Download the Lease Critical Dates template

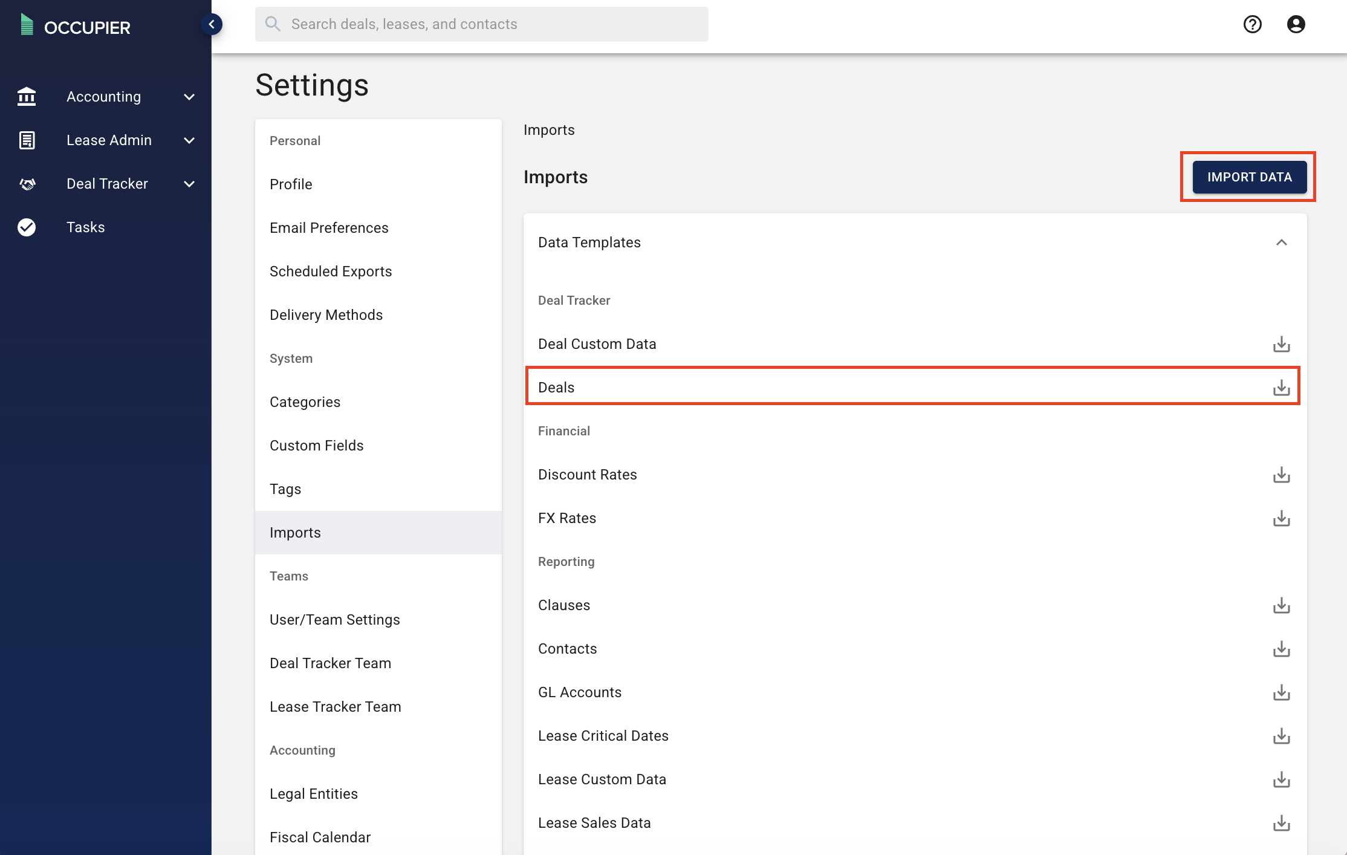1281,736
